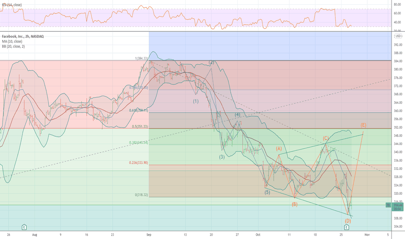The image size is (405, 239).
Task: Select the wave (5) label
Action: (x=267, y=192)
